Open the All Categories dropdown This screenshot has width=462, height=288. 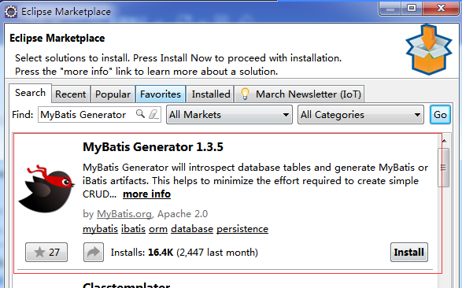click(x=360, y=115)
